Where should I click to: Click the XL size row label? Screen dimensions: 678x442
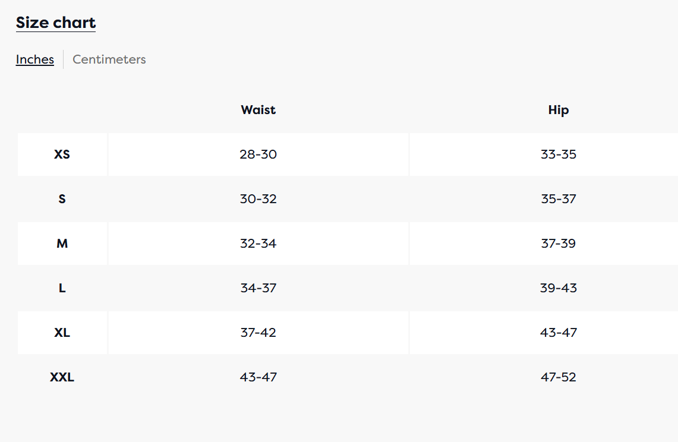pos(62,333)
